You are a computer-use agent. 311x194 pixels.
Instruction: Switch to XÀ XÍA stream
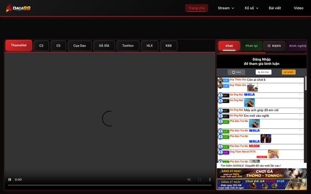pyautogui.click(x=104, y=46)
